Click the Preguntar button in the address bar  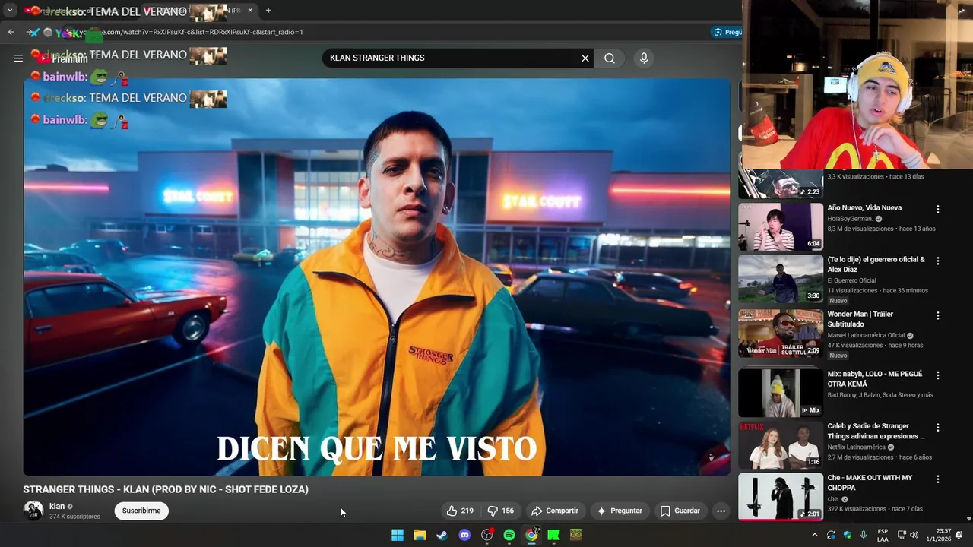point(727,32)
